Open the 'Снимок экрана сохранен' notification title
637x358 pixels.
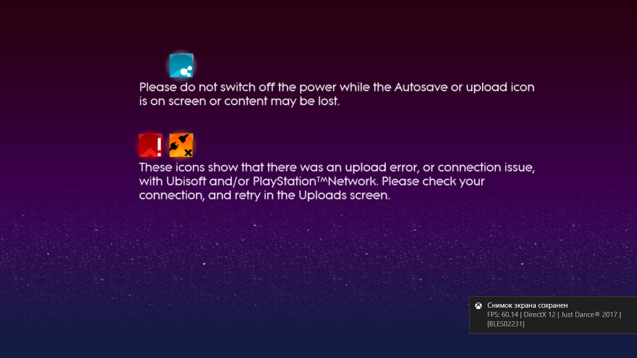(527, 305)
